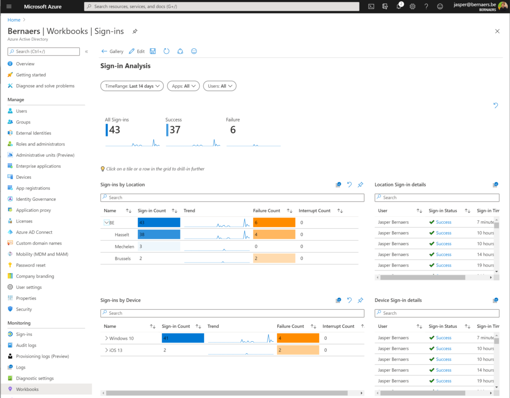
Task: Collapse the left navigation menu chevrons
Action: 87,51
